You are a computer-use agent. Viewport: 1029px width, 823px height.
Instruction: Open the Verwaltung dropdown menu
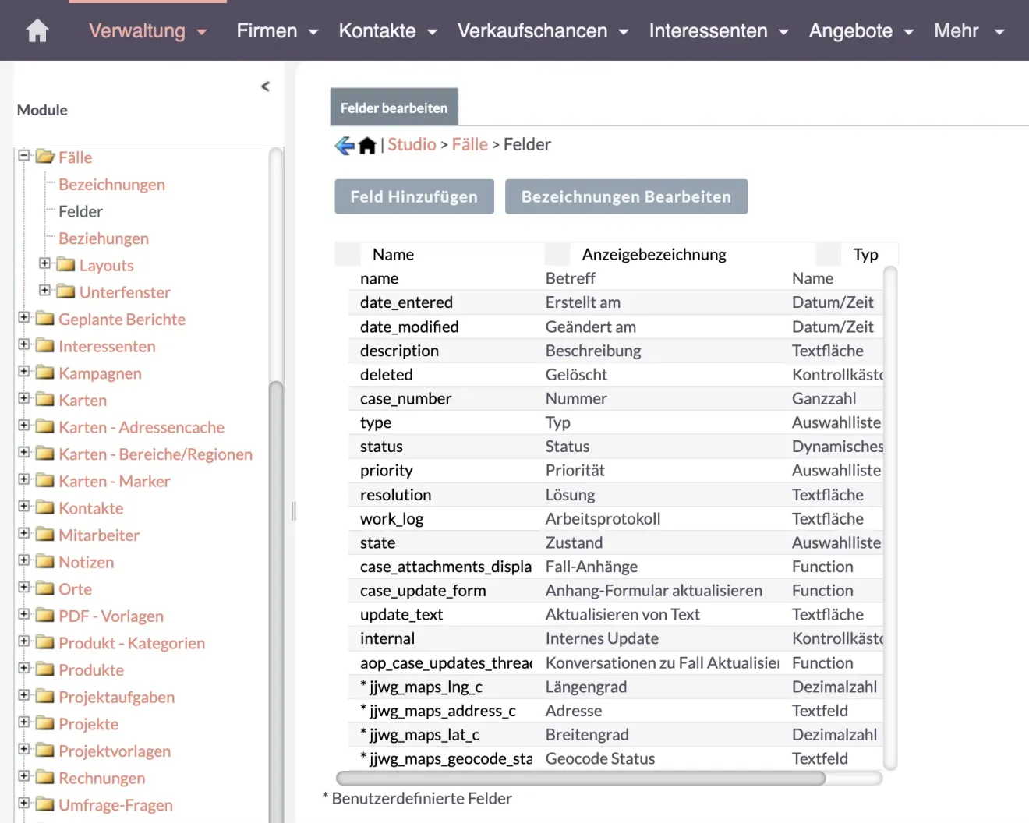[147, 31]
